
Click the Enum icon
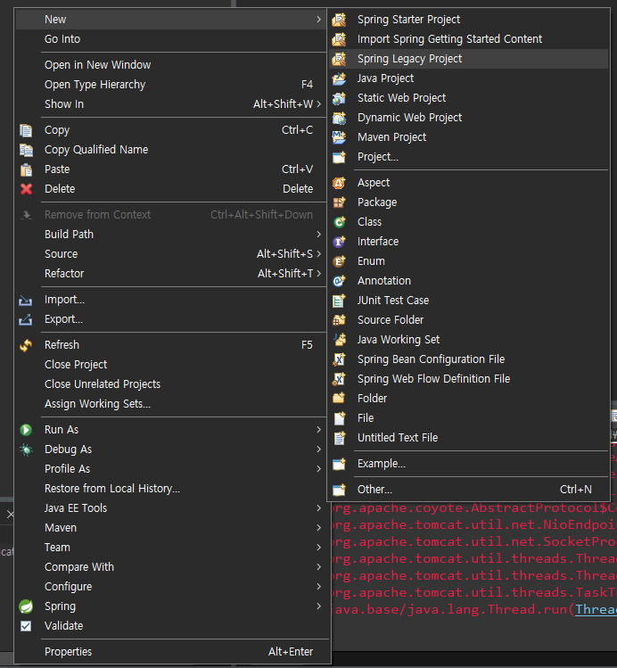[339, 261]
